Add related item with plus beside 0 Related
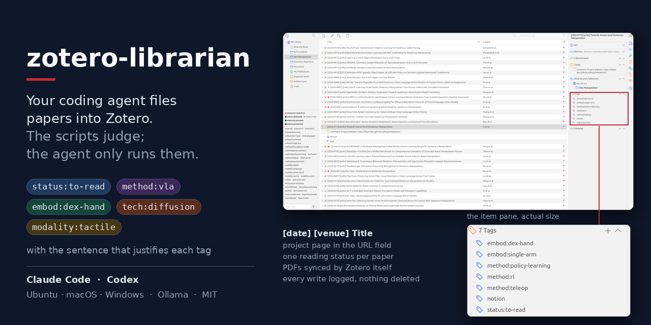651x325 pixels. [x=620, y=128]
